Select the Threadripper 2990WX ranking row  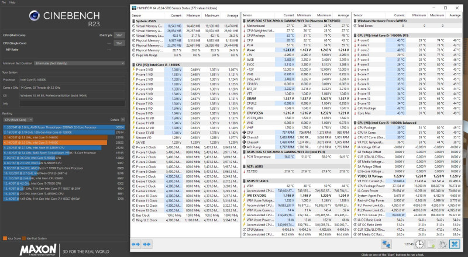pyautogui.click(x=64, y=127)
